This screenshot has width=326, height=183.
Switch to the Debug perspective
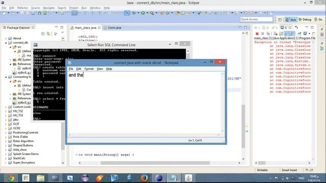305,19
